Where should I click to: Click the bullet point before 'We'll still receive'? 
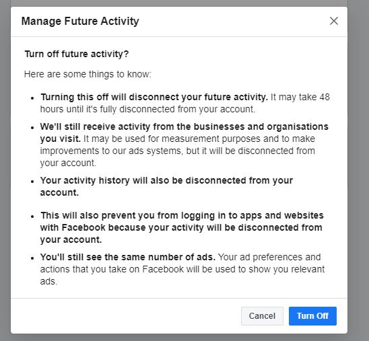tap(32, 128)
